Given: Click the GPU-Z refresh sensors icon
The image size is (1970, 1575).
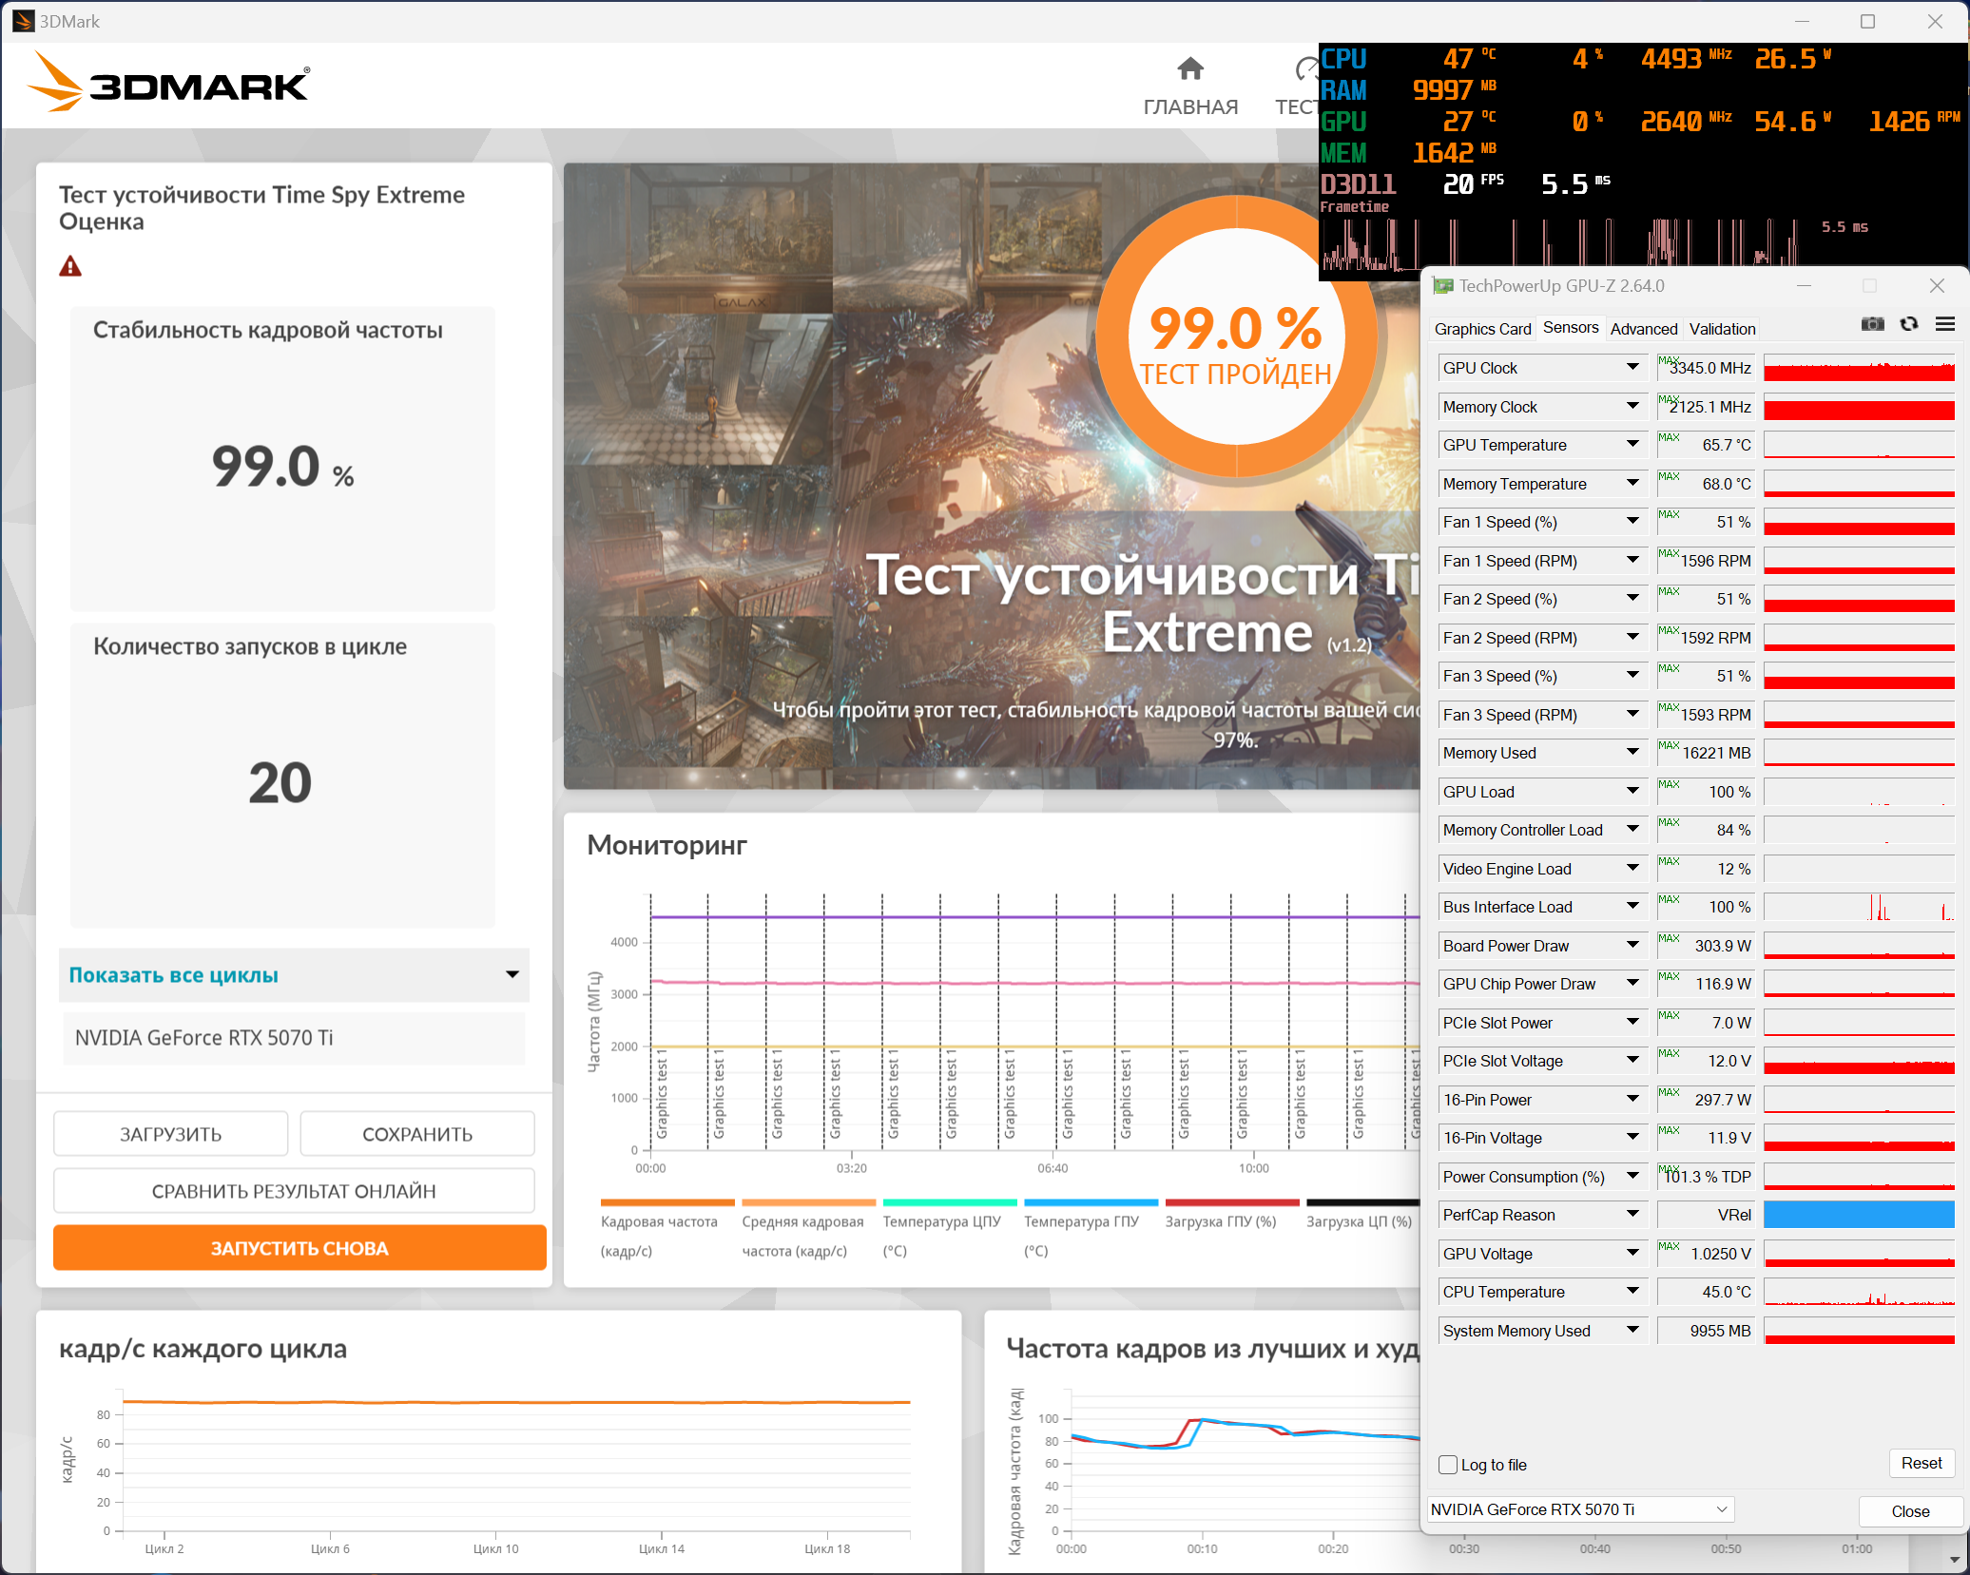Looking at the screenshot, I should tap(1908, 325).
